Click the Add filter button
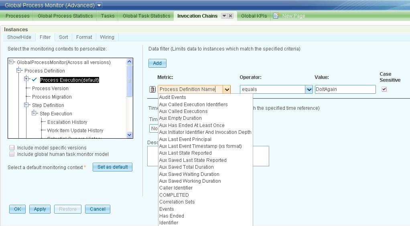Screen dimensions: 410x226 point(157,63)
